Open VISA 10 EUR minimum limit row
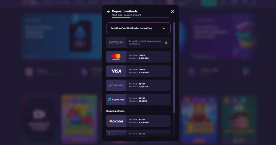 (x=138, y=71)
